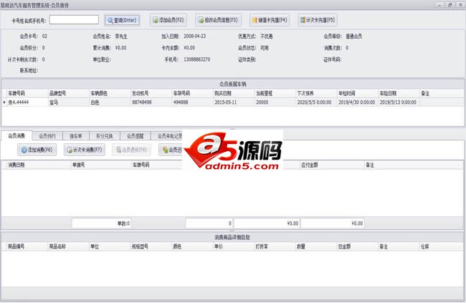This screenshot has height=303, width=466.
Task: Click the 品牌型号 column header
Action: point(68,93)
